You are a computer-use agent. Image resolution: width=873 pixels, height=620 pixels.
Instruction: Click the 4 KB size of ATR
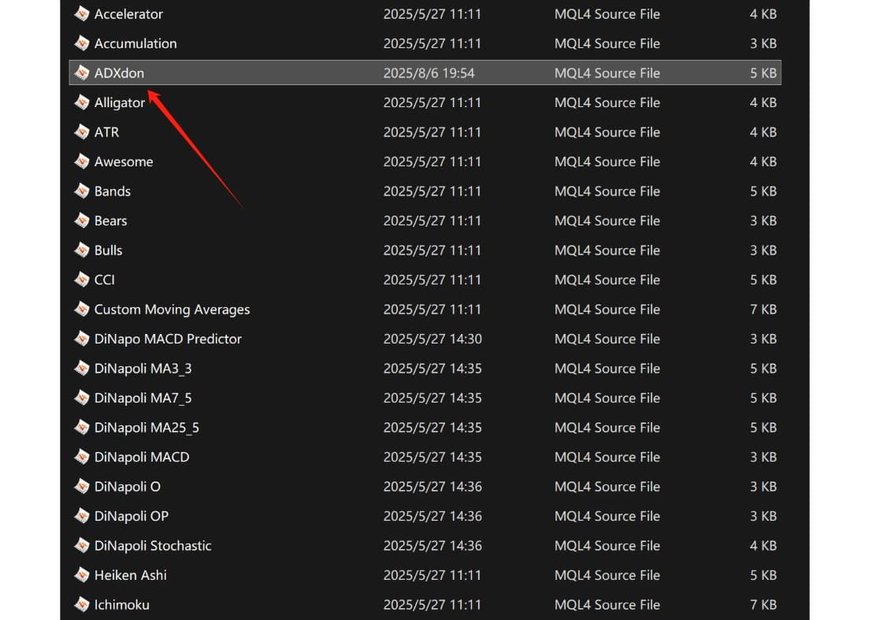tap(763, 132)
